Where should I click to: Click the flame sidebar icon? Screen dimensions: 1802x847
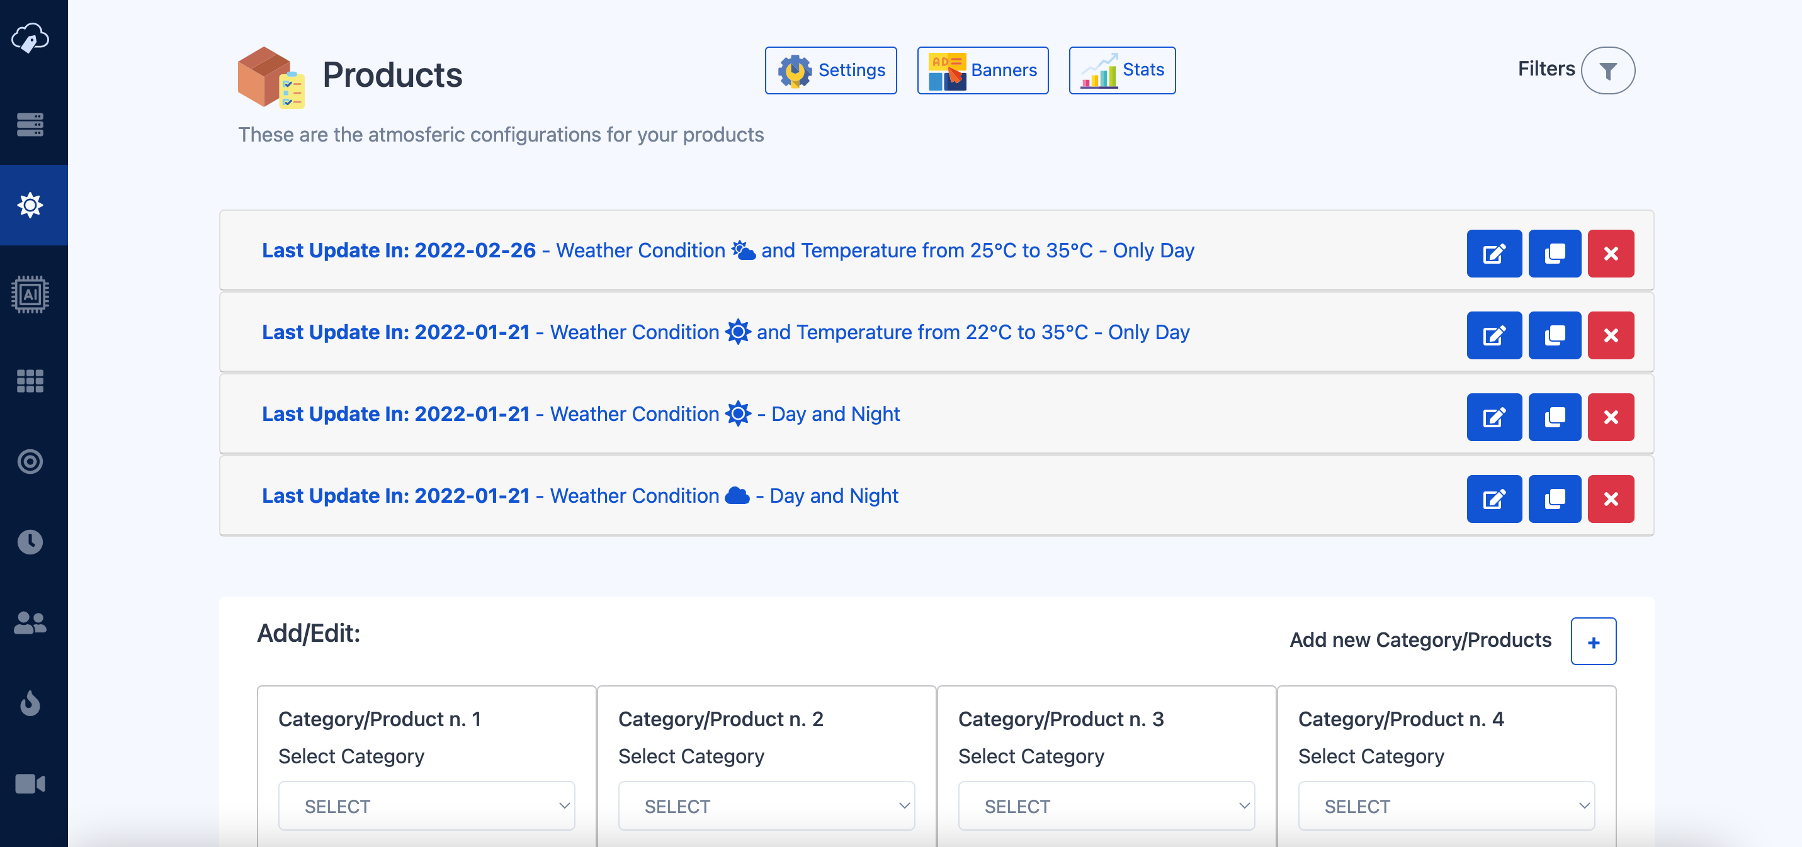pyautogui.click(x=30, y=703)
